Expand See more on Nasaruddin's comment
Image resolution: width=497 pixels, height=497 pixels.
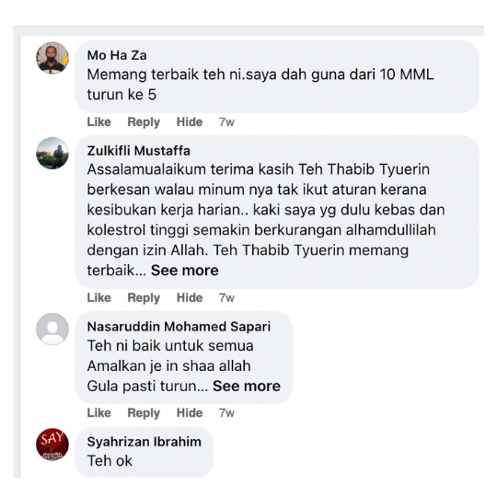click(x=247, y=386)
